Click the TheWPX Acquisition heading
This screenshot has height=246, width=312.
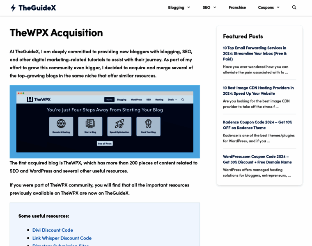coord(56,33)
